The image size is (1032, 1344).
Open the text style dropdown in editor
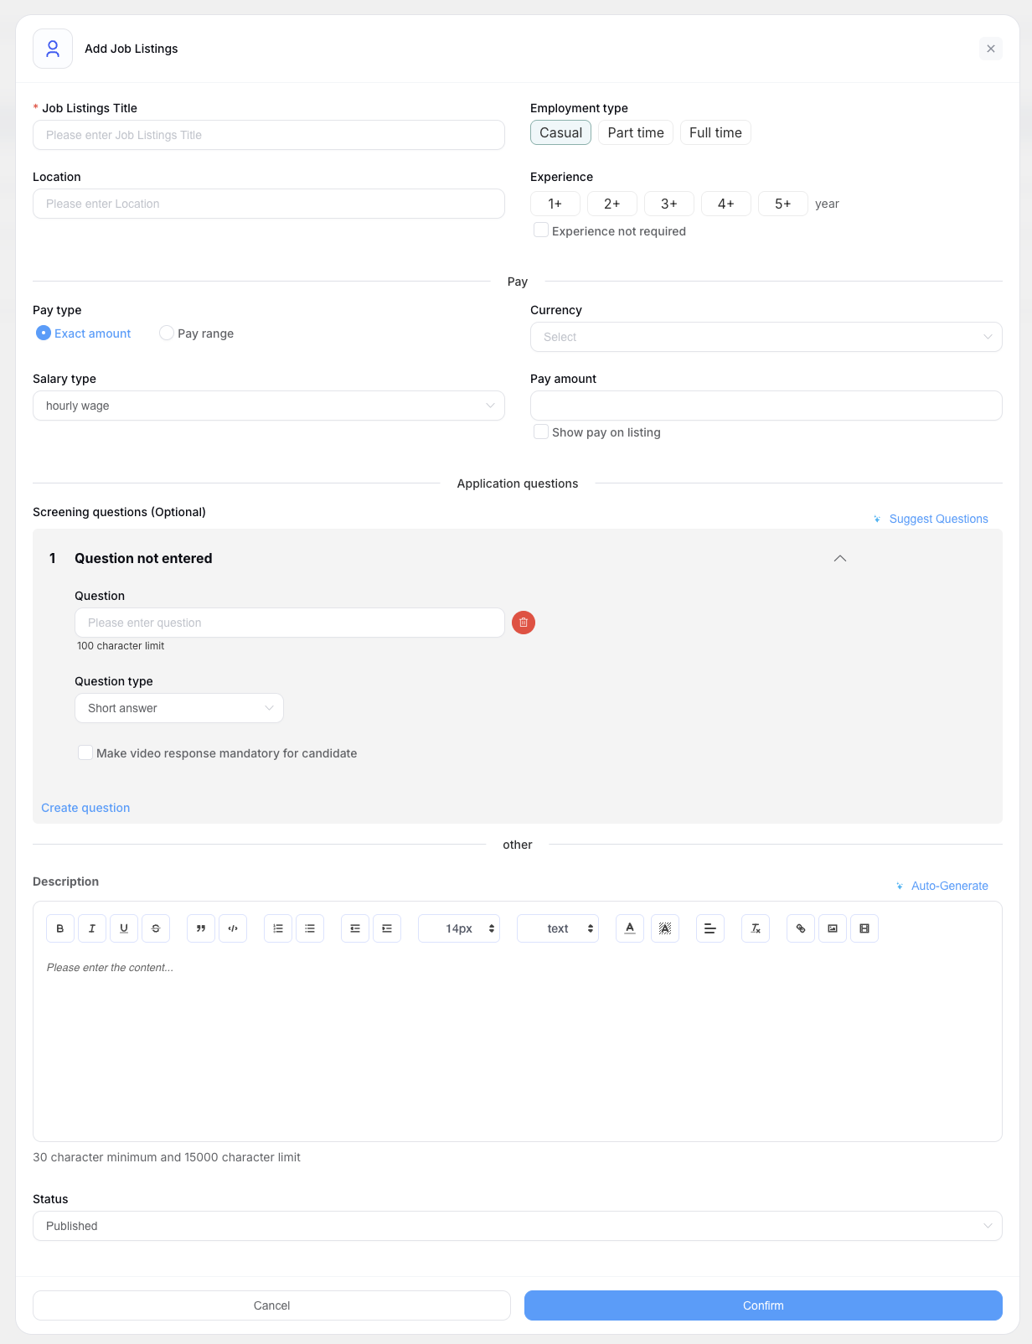(558, 928)
